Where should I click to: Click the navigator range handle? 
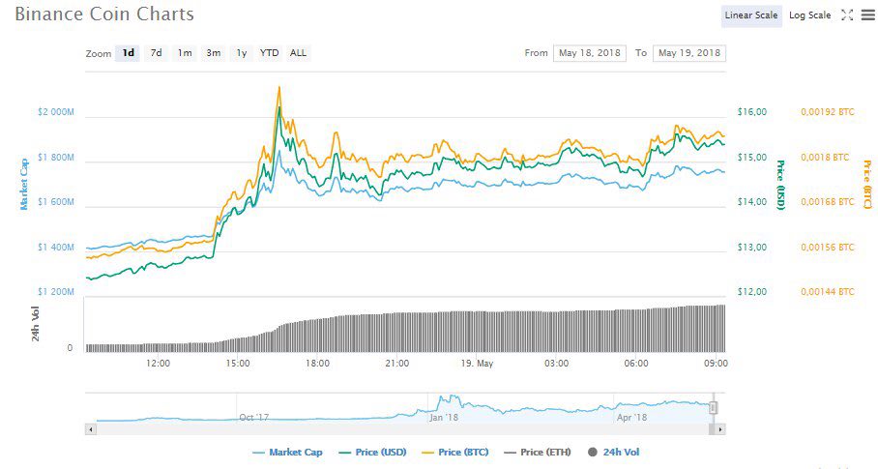(713, 407)
